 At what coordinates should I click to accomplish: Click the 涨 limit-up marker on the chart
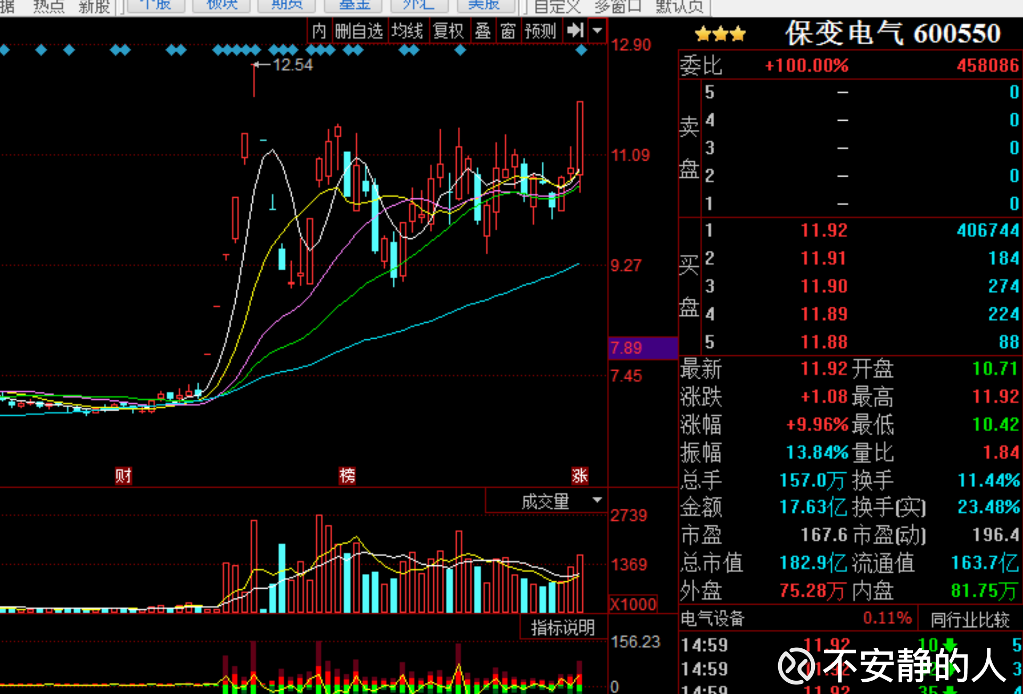point(580,475)
